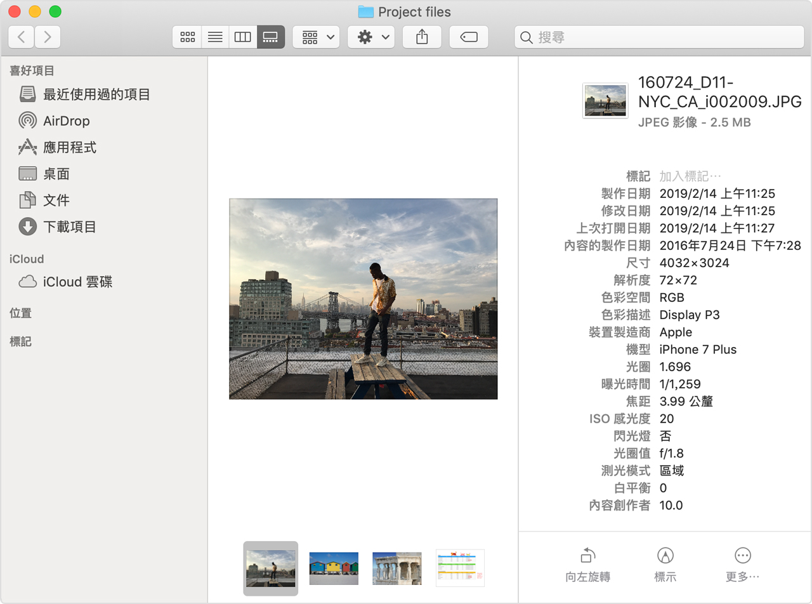Viewport: 812px width, 604px height.
Task: Open the group-by arrangement dropdown
Action: click(316, 37)
